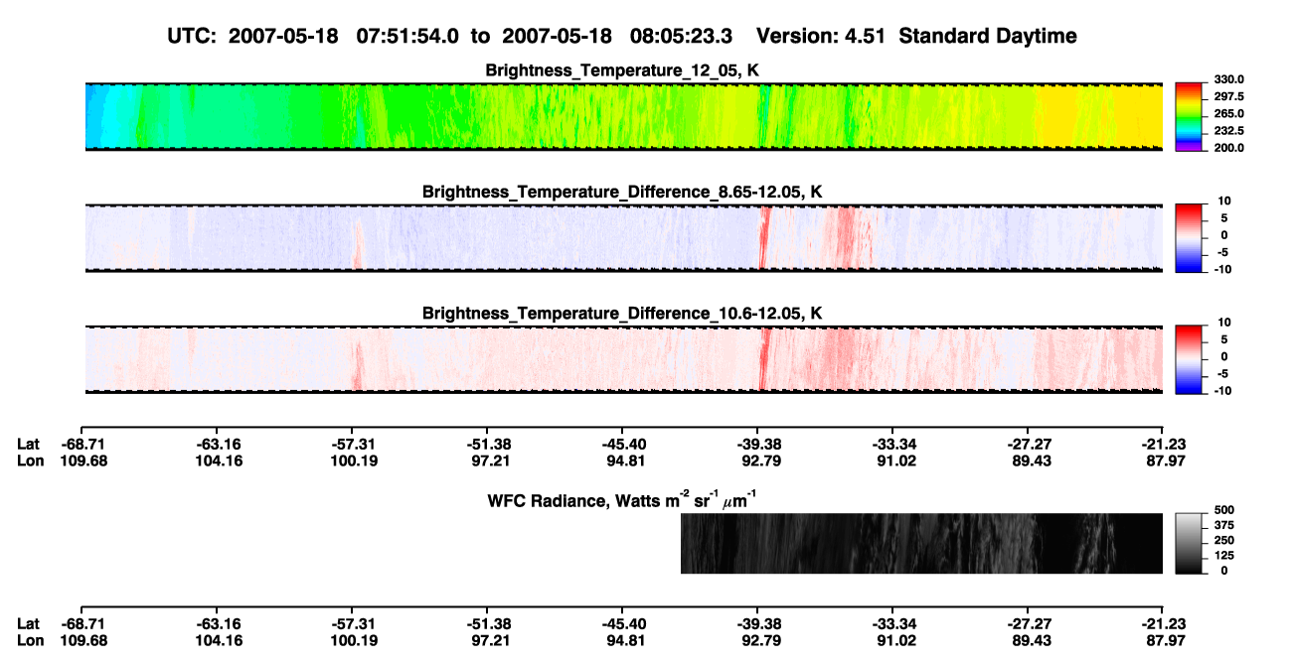Click the WFC Radiance grayscale color bar

point(1189,543)
